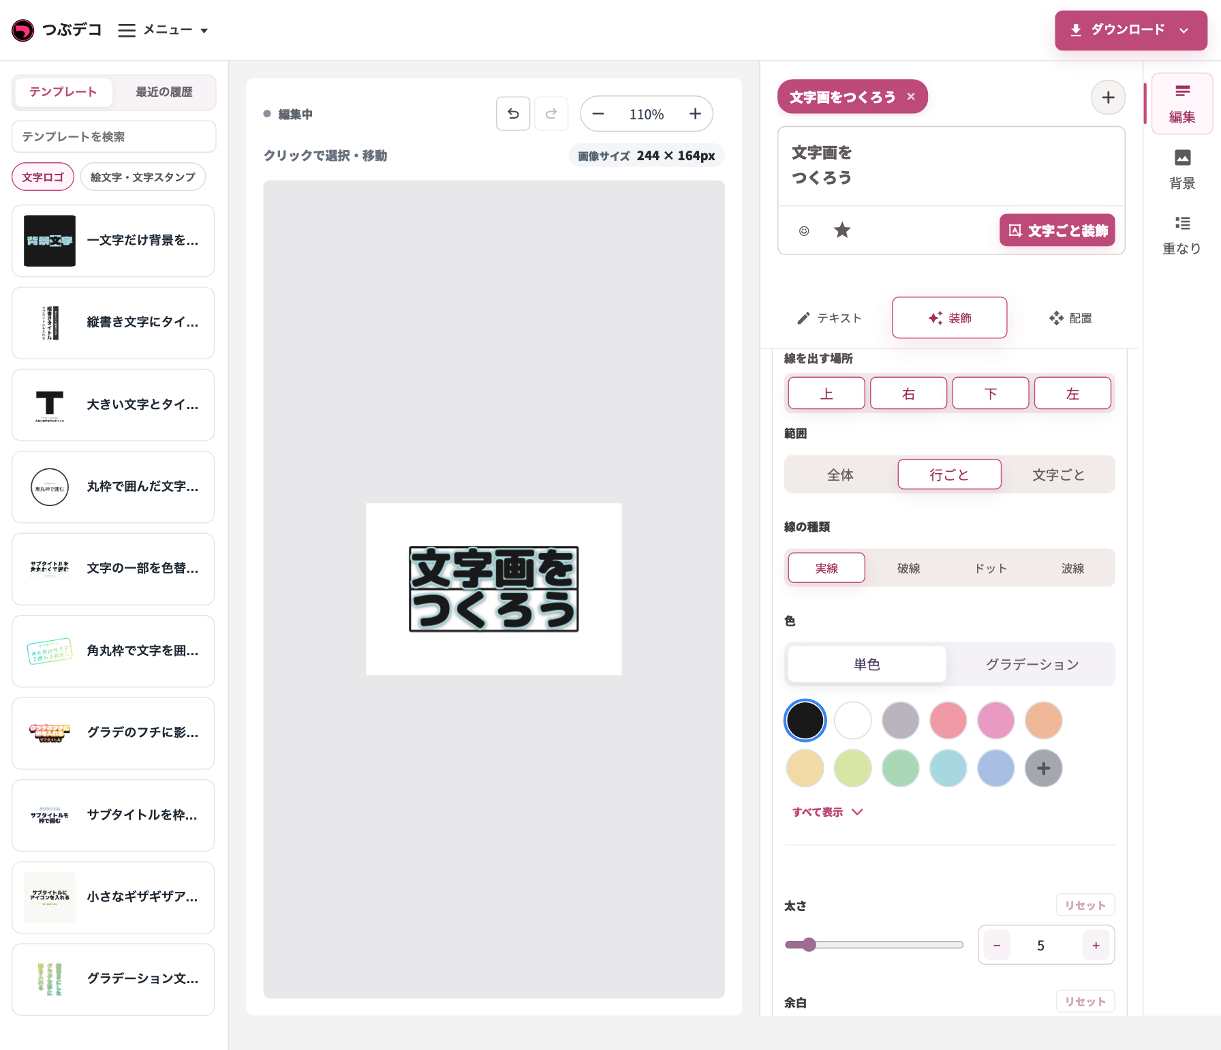
Task: Toggle the 上 line position
Action: pos(826,393)
